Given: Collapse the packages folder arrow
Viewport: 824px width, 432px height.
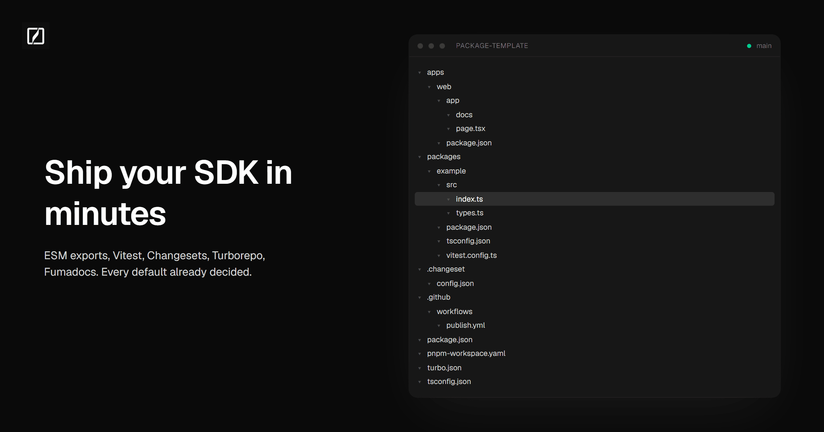Looking at the screenshot, I should (x=420, y=157).
